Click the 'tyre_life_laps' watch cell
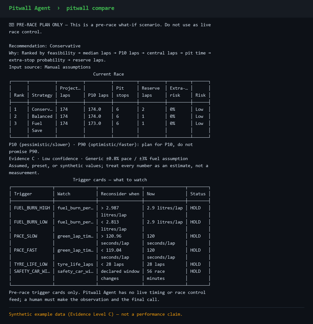Screen dimensions: 313x324 click(x=75, y=264)
